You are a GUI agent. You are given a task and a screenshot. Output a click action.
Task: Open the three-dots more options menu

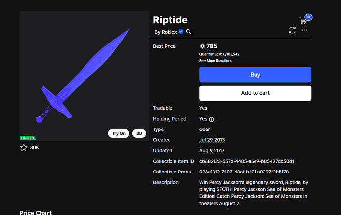pyautogui.click(x=304, y=30)
